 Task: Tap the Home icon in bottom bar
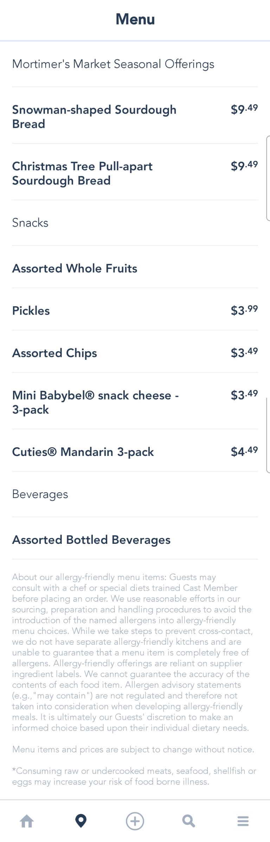coord(27,821)
